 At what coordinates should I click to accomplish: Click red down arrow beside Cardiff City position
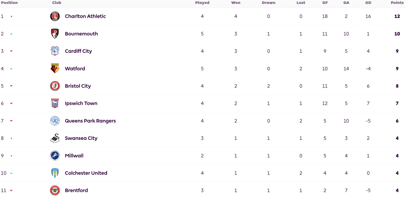click(11, 51)
